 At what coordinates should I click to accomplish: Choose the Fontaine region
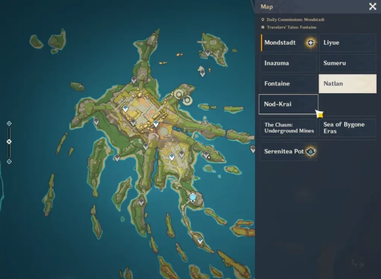289,84
